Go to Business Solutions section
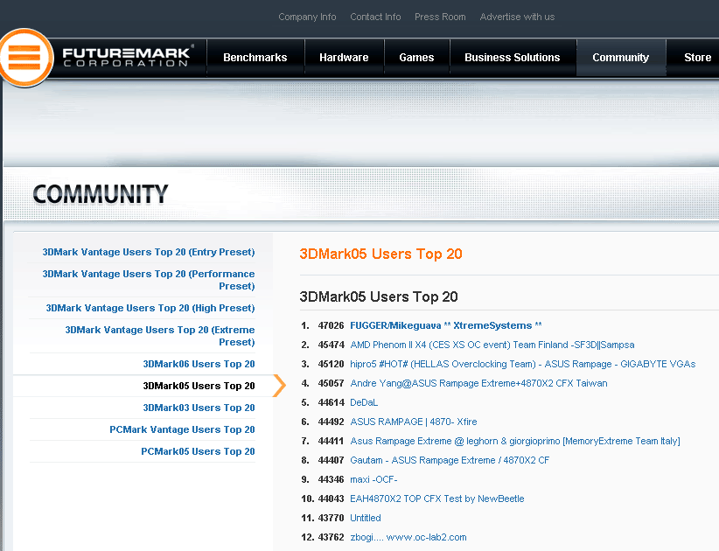This screenshot has height=551, width=719. click(x=512, y=58)
